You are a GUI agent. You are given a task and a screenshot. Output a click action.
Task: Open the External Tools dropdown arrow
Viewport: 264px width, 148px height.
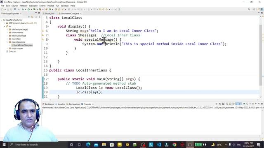[43, 9]
